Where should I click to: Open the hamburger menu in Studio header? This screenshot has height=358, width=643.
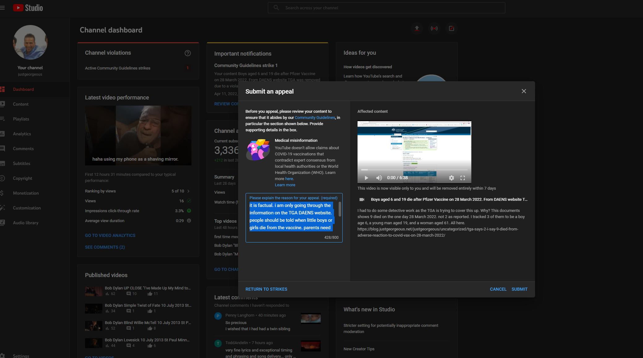point(2,8)
